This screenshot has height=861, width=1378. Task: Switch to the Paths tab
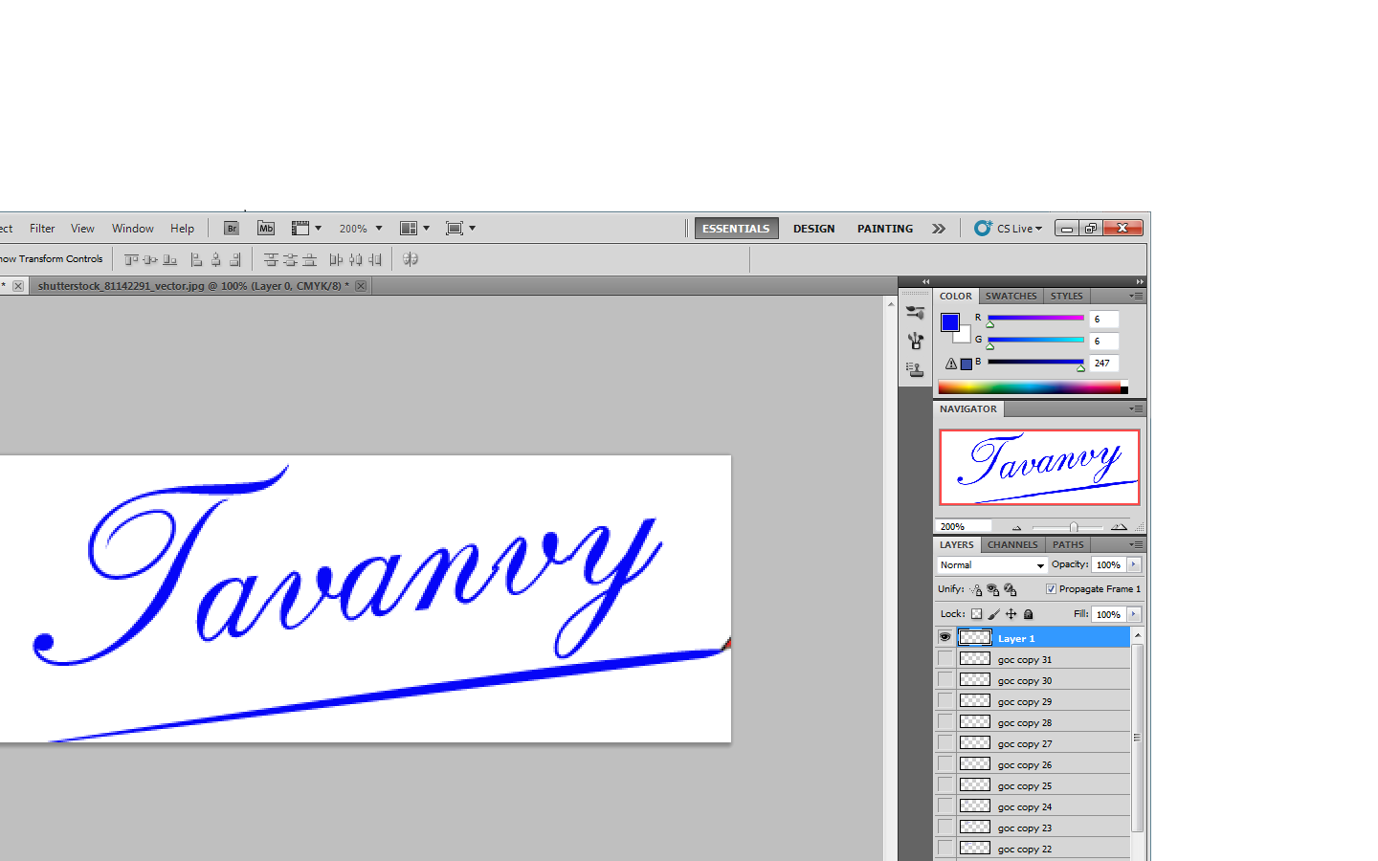pos(1068,545)
